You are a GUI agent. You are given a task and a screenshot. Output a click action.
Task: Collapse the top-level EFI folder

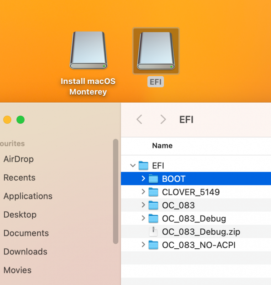[x=133, y=166]
